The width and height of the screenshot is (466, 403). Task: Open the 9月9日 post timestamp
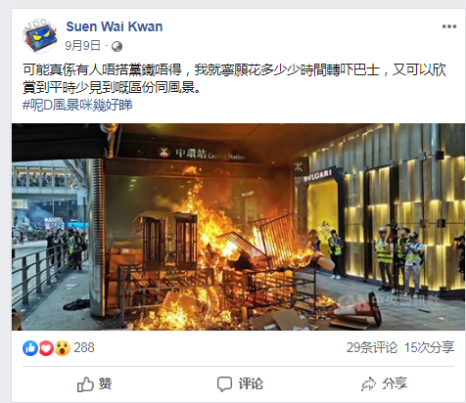click(82, 46)
